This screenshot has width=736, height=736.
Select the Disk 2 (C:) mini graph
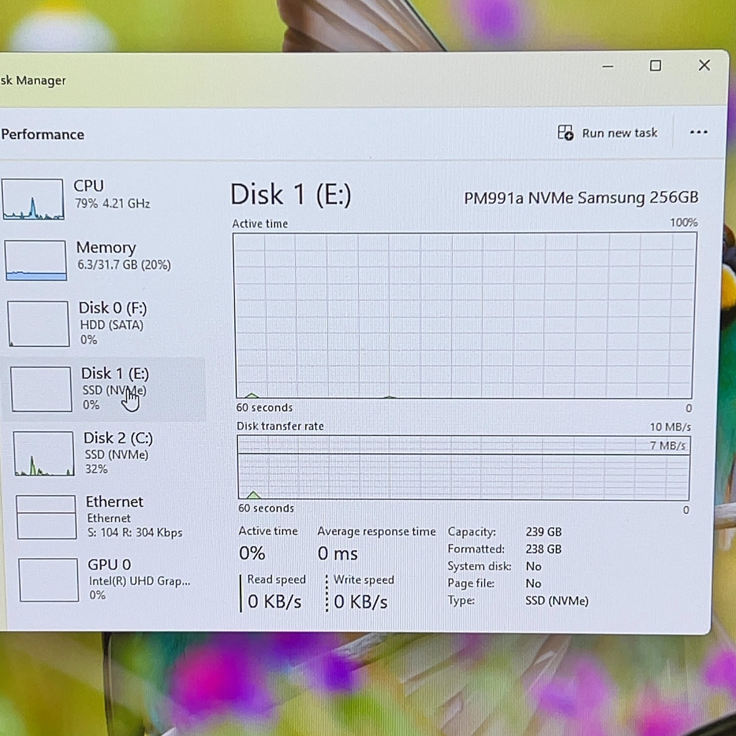tap(44, 454)
